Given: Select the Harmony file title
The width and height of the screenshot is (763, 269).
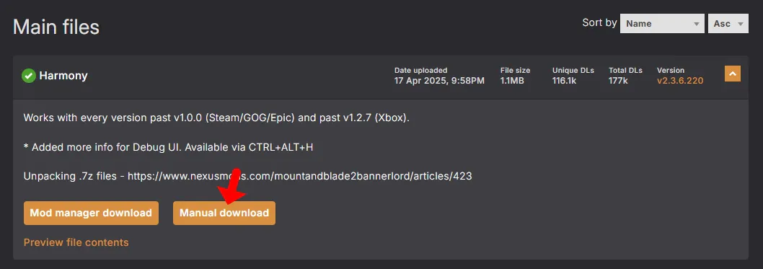Looking at the screenshot, I should point(63,76).
